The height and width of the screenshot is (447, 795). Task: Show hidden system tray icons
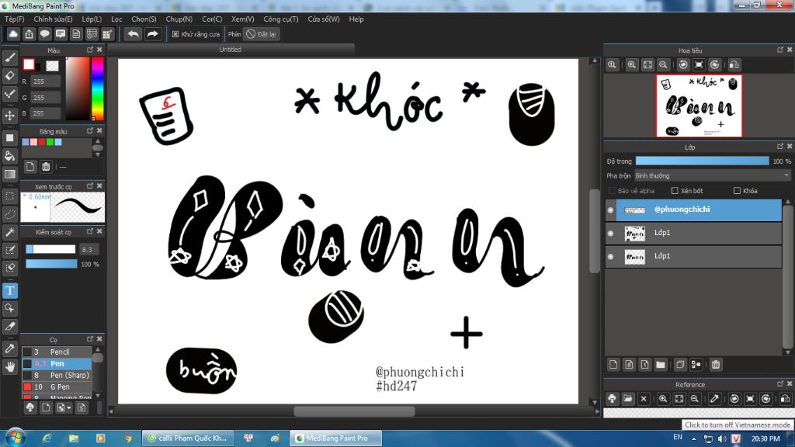(x=693, y=438)
